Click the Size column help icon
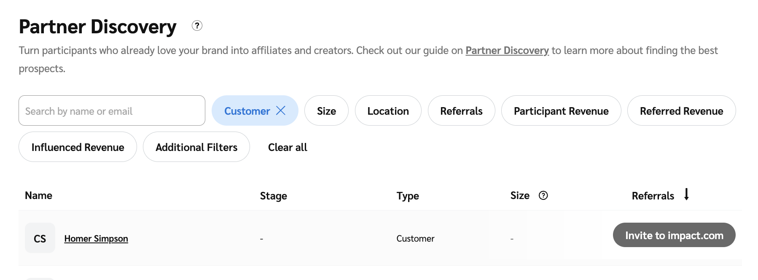This screenshot has height=280, width=758. pos(543,195)
